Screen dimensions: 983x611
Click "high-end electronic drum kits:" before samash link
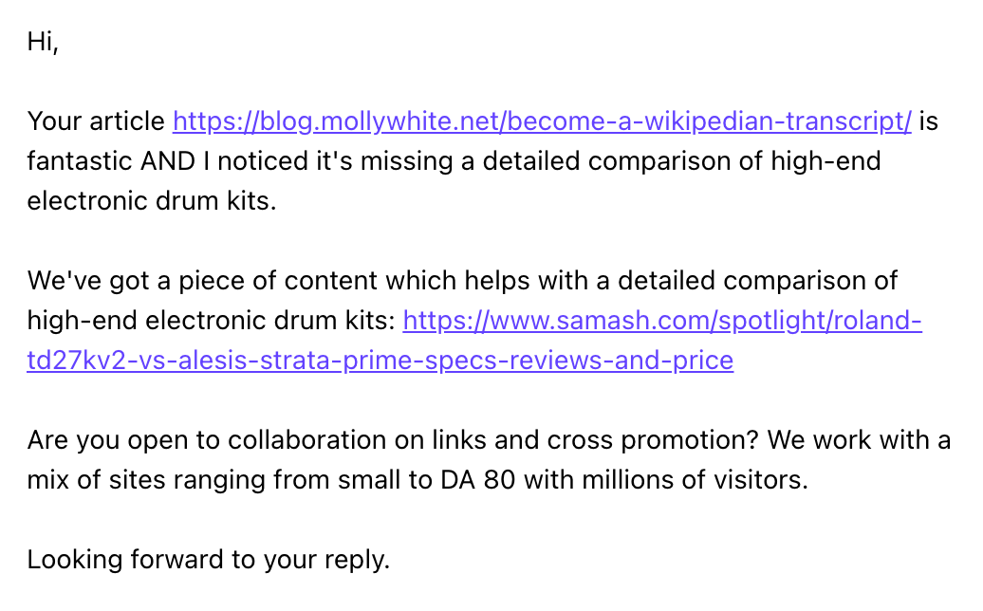[210, 322]
